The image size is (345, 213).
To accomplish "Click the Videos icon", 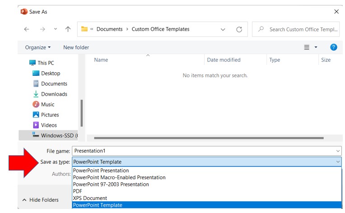I will (36, 125).
